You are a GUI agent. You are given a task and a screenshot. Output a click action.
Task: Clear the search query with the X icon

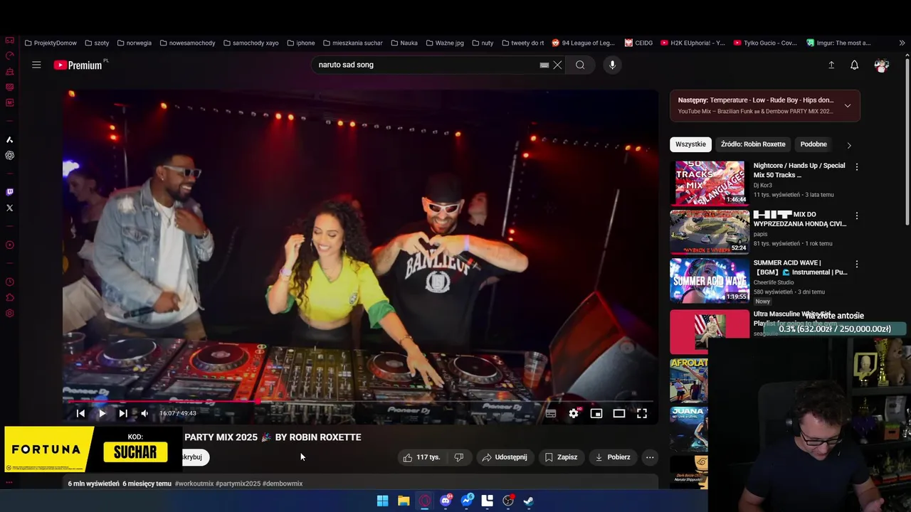(557, 65)
